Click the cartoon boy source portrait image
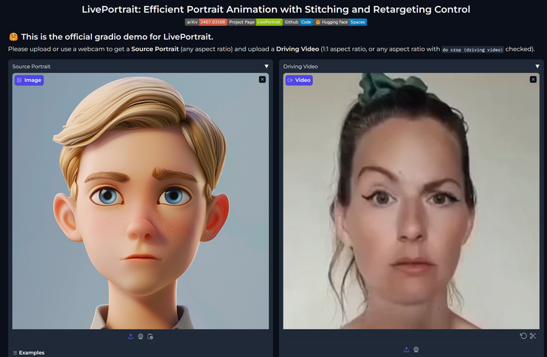This screenshot has height=357, width=547. 141,201
